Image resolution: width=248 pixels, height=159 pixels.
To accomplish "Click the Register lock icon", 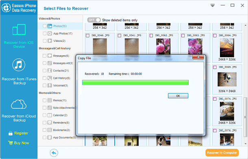I will click(11, 133).
